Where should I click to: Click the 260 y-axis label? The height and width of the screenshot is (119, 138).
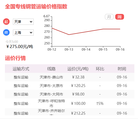[x=47, y=38]
